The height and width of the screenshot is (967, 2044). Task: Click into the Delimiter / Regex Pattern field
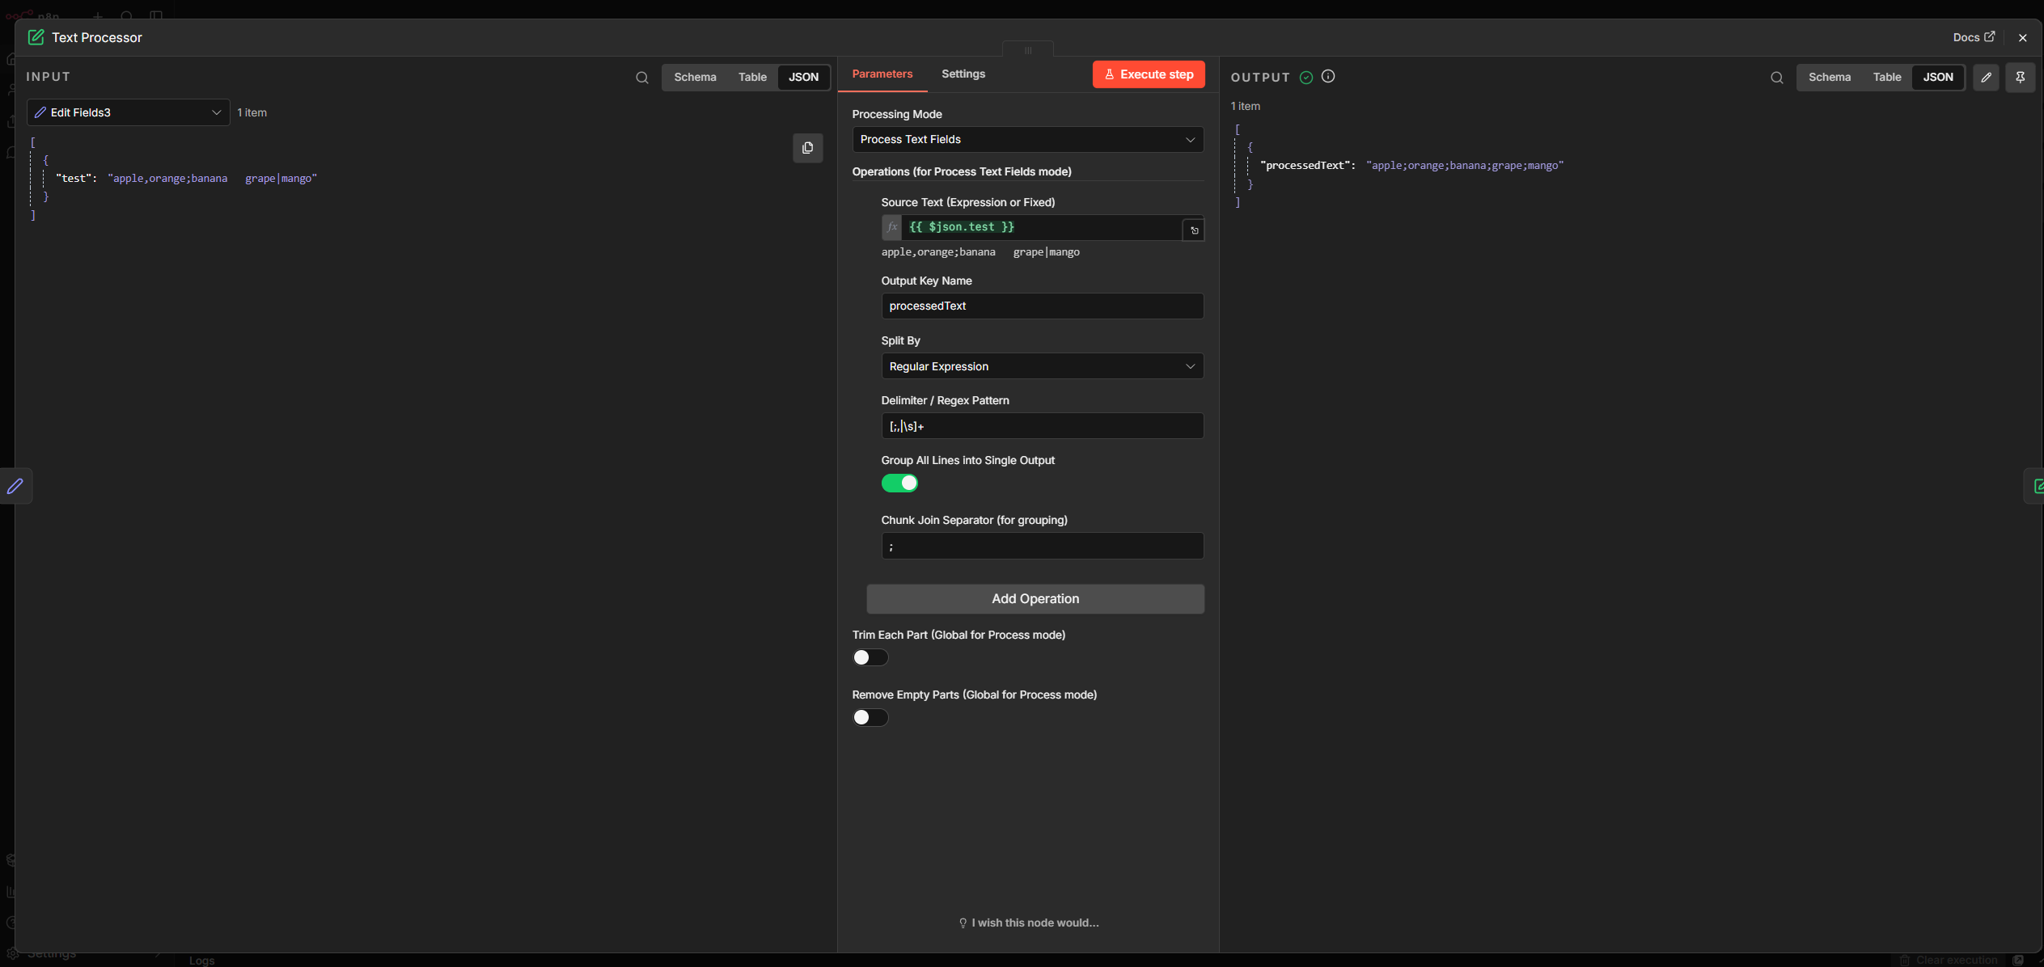click(x=1042, y=426)
